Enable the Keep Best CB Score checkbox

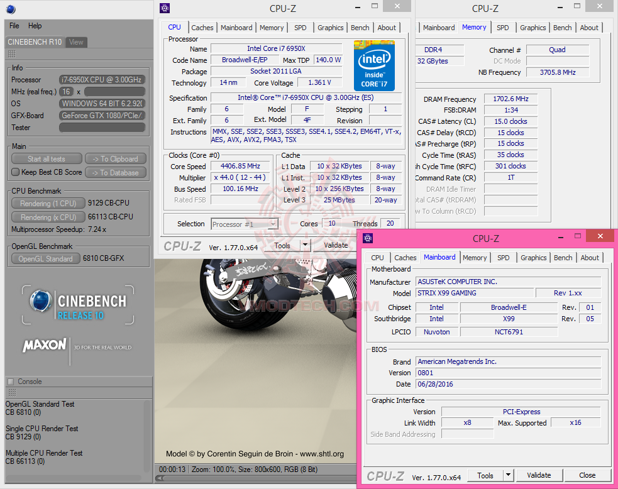16,172
